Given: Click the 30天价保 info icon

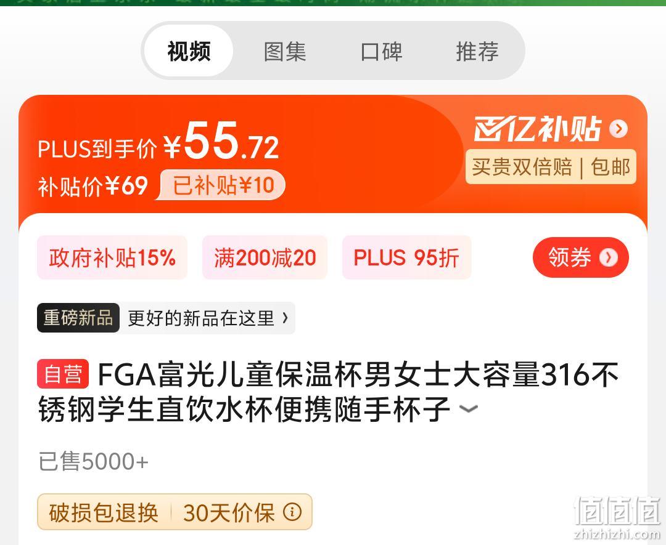Looking at the screenshot, I should (292, 512).
